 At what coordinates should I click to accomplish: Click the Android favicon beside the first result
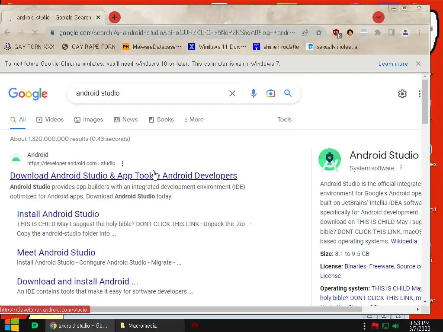(x=16, y=159)
